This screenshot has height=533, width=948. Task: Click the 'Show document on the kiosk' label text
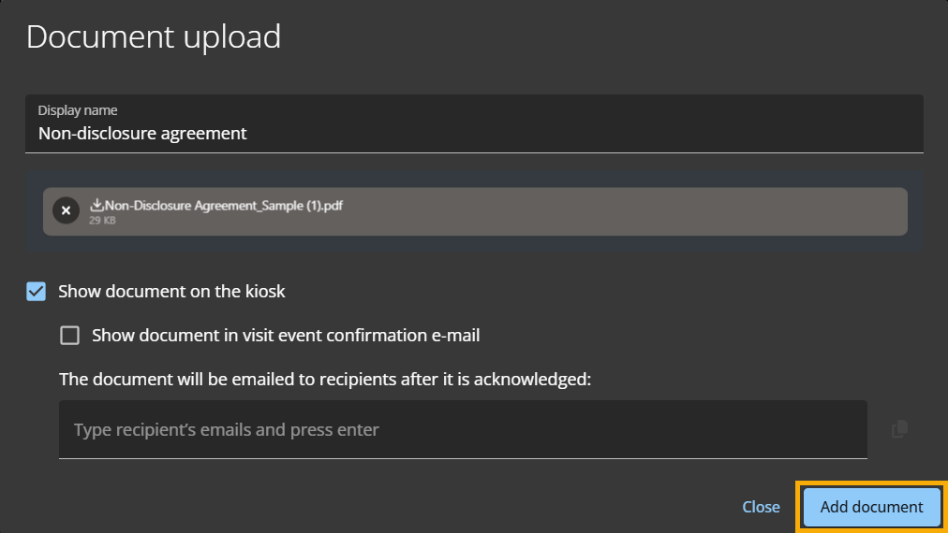171,292
